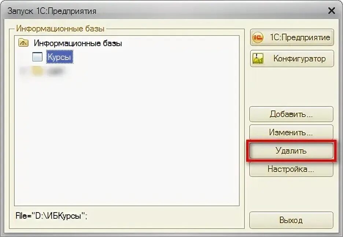Image resolution: width=343 pixels, height=237 pixels.
Task: Open Конфигуратор mode via its label
Action: click(299, 59)
